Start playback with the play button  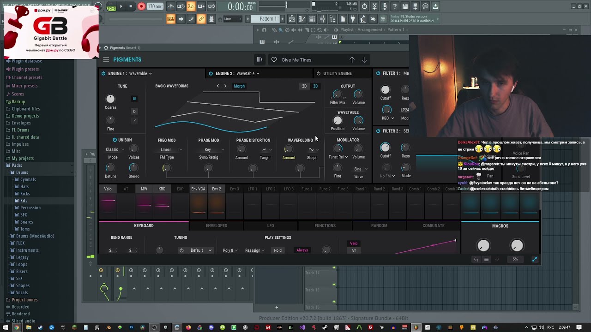pyautogui.click(x=121, y=6)
